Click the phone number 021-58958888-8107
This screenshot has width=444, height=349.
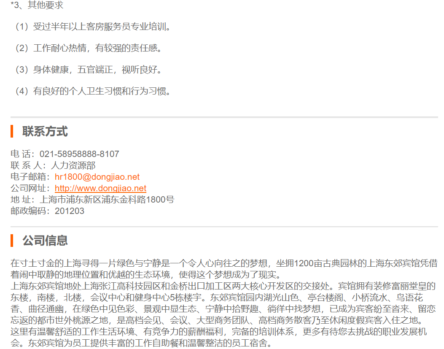point(79,154)
